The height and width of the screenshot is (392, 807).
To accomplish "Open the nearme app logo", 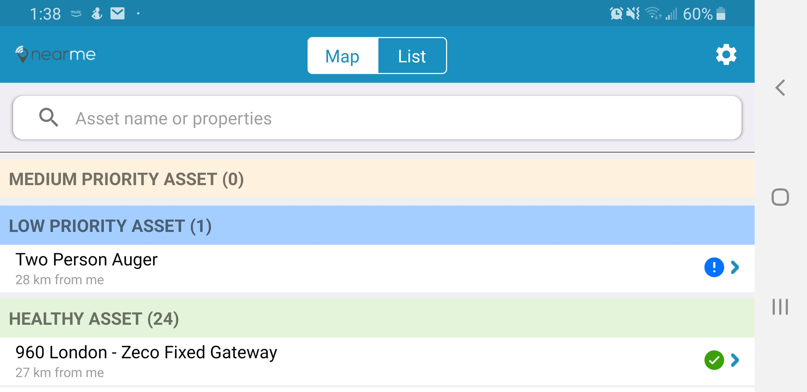I will [x=55, y=54].
